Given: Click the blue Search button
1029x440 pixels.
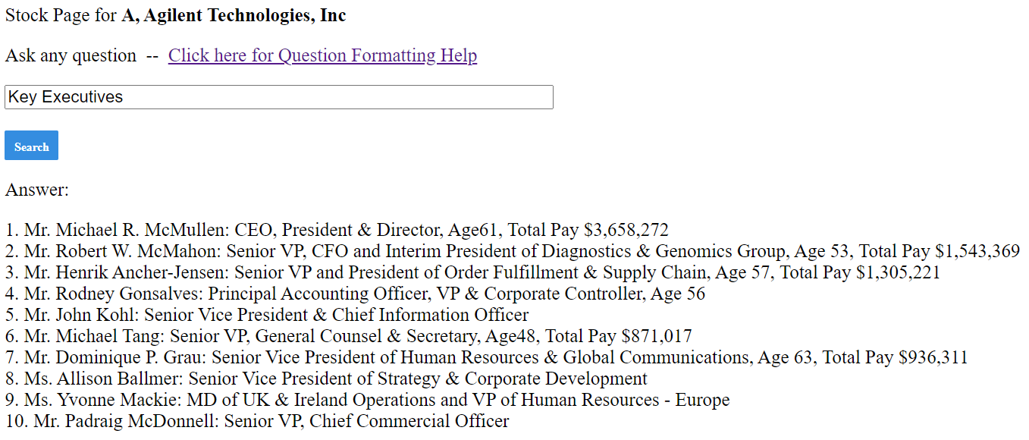Looking at the screenshot, I should pos(31,146).
